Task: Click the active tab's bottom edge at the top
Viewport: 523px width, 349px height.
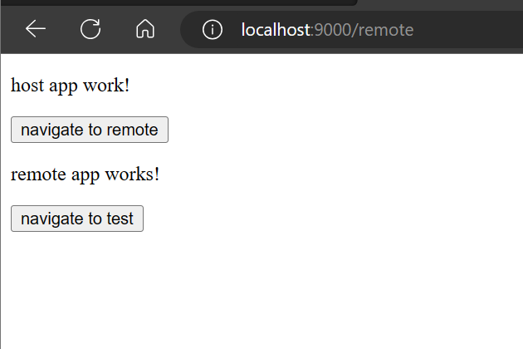Action: (178, 2)
